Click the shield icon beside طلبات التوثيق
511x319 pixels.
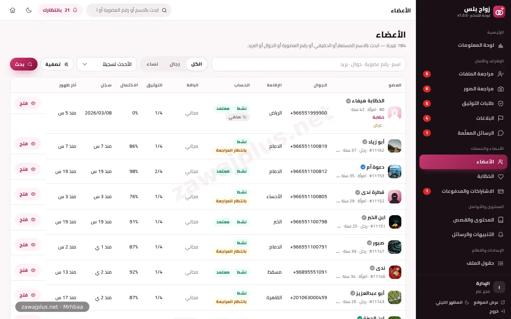(x=501, y=103)
